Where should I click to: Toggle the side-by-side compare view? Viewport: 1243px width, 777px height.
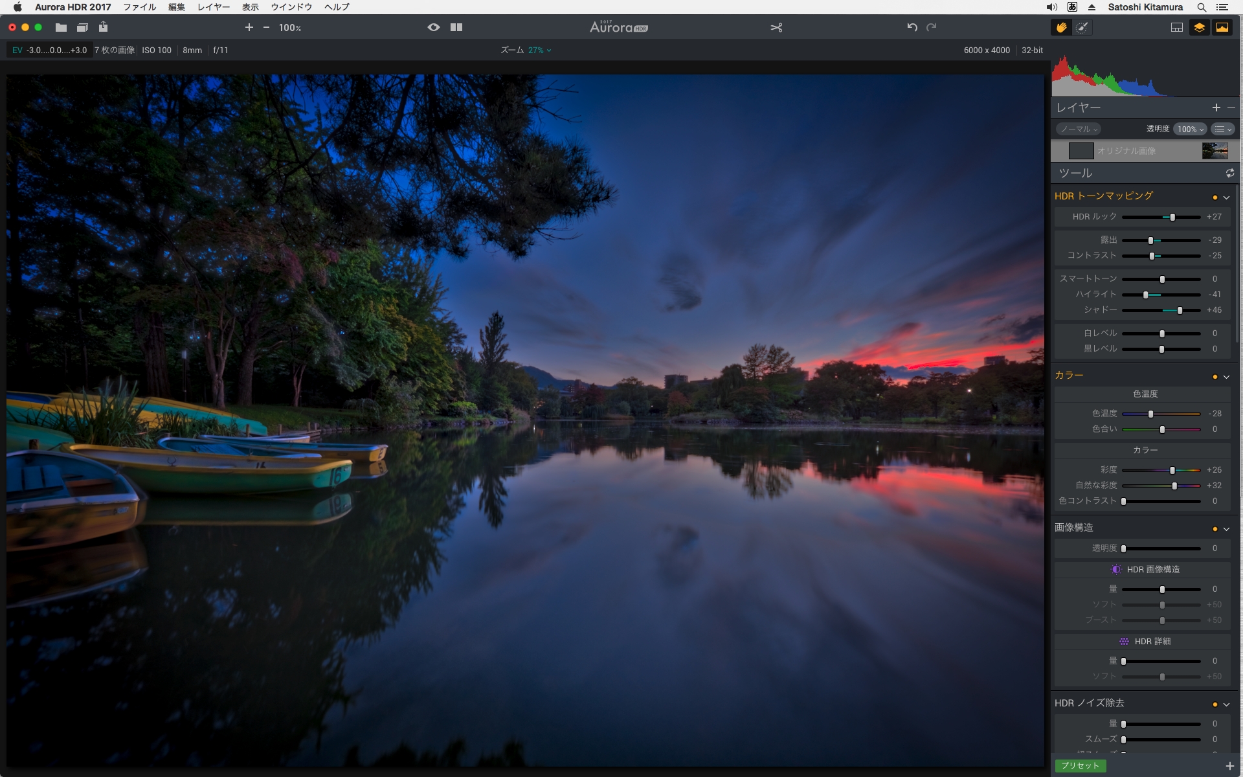pyautogui.click(x=456, y=27)
